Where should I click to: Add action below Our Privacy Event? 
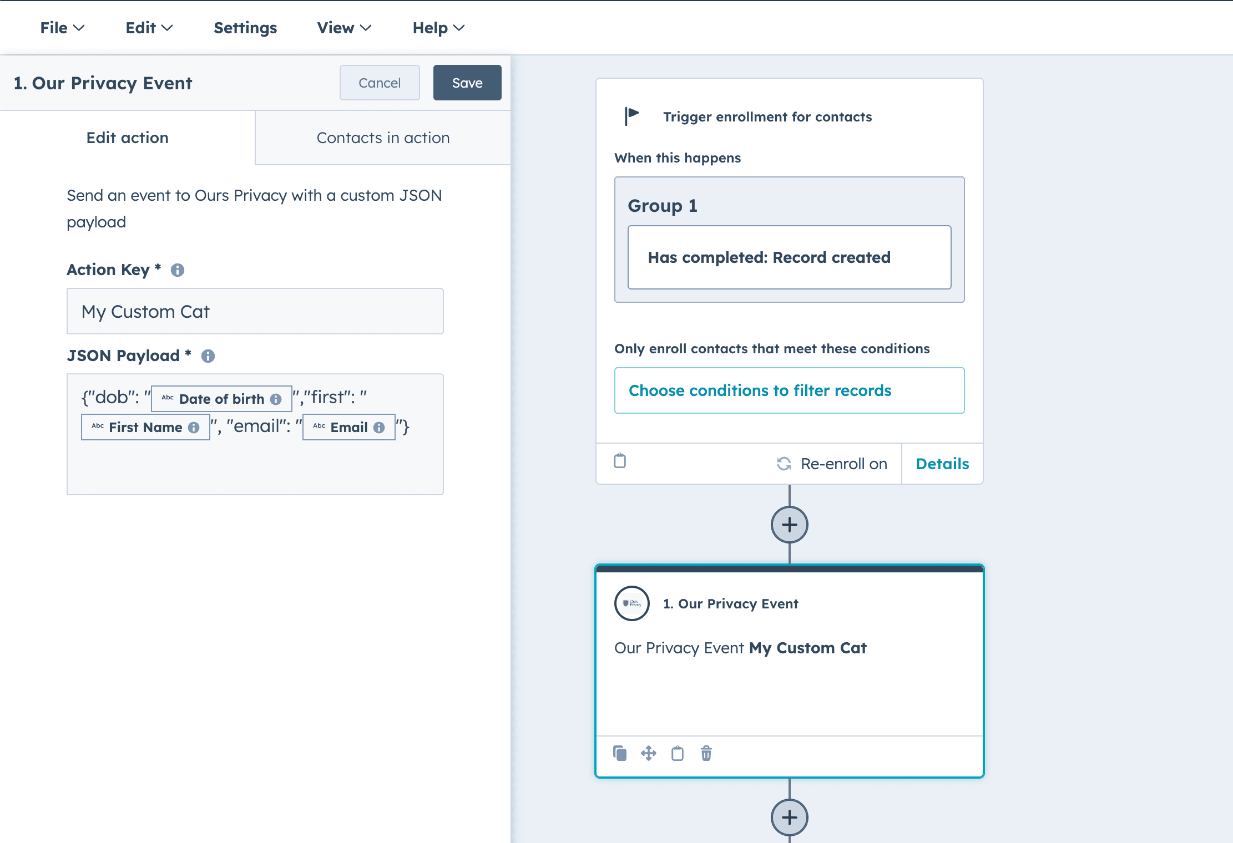click(789, 817)
